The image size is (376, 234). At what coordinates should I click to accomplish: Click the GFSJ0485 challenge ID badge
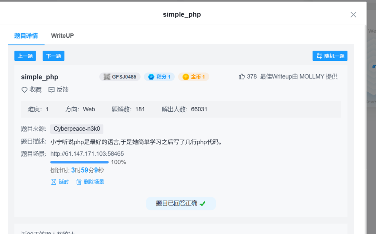coord(120,77)
